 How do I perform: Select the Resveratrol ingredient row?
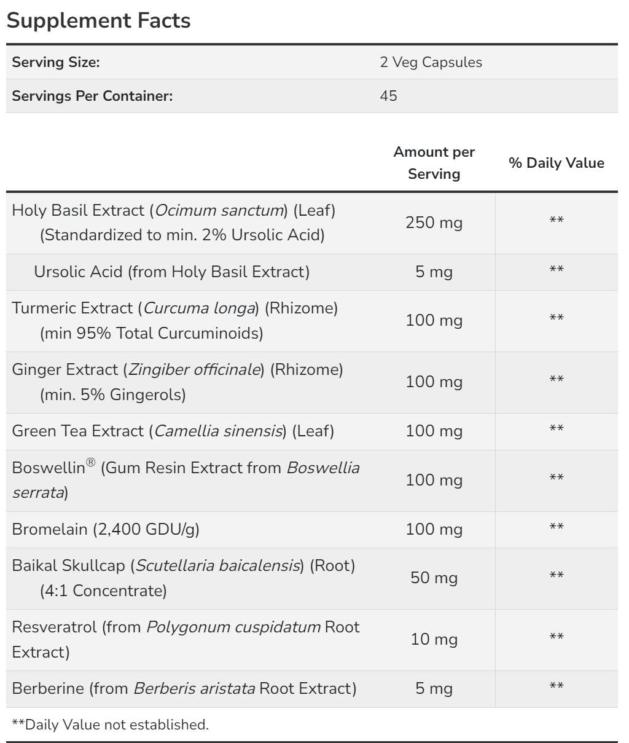pos(186,639)
